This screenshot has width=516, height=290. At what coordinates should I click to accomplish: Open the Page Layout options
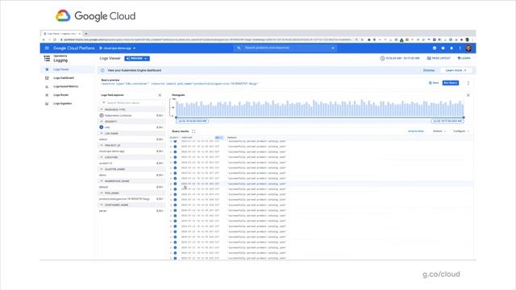(439, 58)
